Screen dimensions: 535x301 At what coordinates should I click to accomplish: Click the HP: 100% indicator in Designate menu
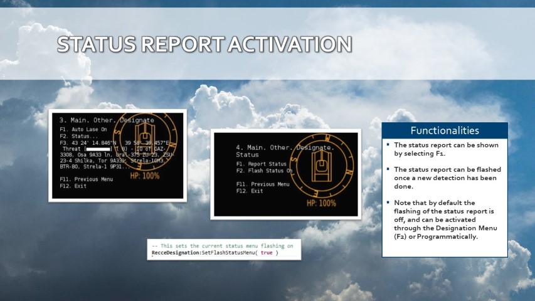click(x=145, y=176)
